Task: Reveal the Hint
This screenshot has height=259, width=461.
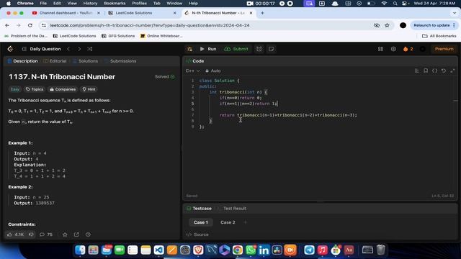Action: (89, 89)
